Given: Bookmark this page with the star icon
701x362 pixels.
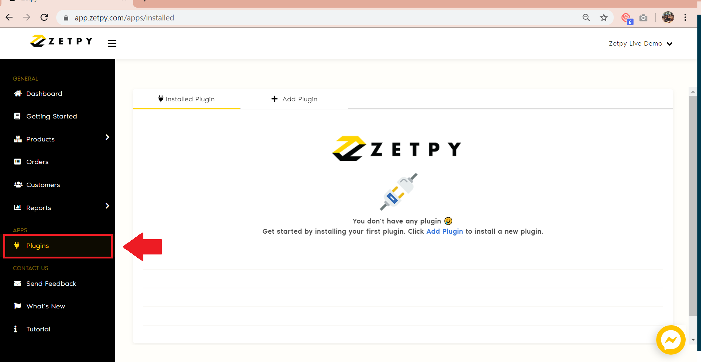Looking at the screenshot, I should click(604, 17).
